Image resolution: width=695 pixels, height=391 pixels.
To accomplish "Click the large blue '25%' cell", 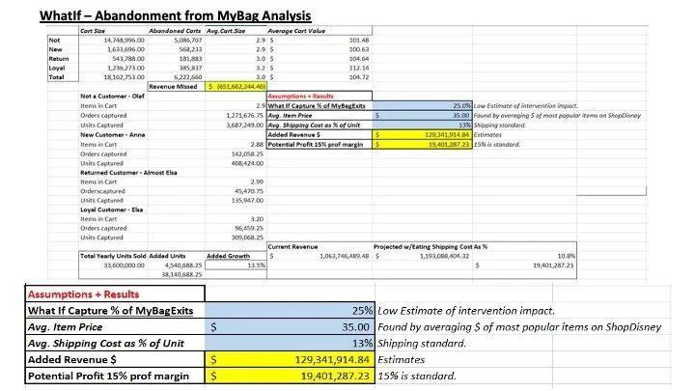I will pos(290,311).
